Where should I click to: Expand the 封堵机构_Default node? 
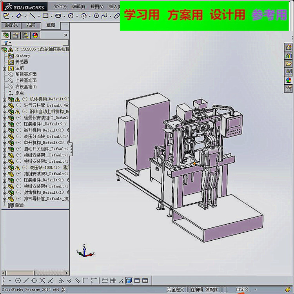(x=4, y=193)
